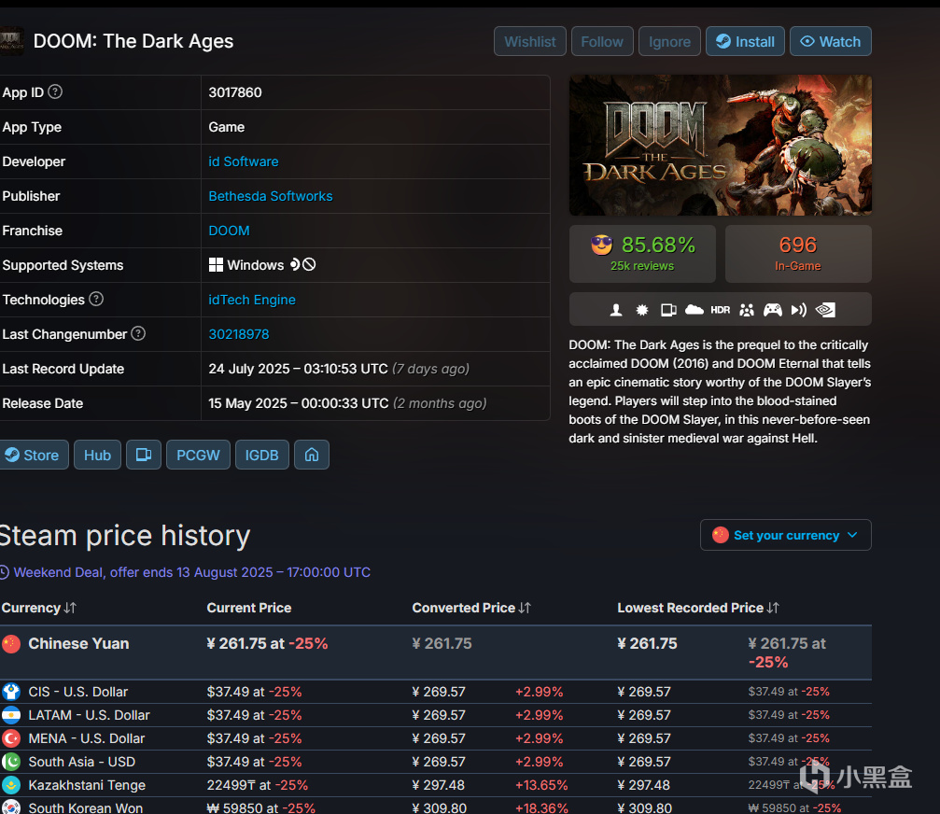Open the community Hub button
Screen dimensions: 940x814
[97, 455]
